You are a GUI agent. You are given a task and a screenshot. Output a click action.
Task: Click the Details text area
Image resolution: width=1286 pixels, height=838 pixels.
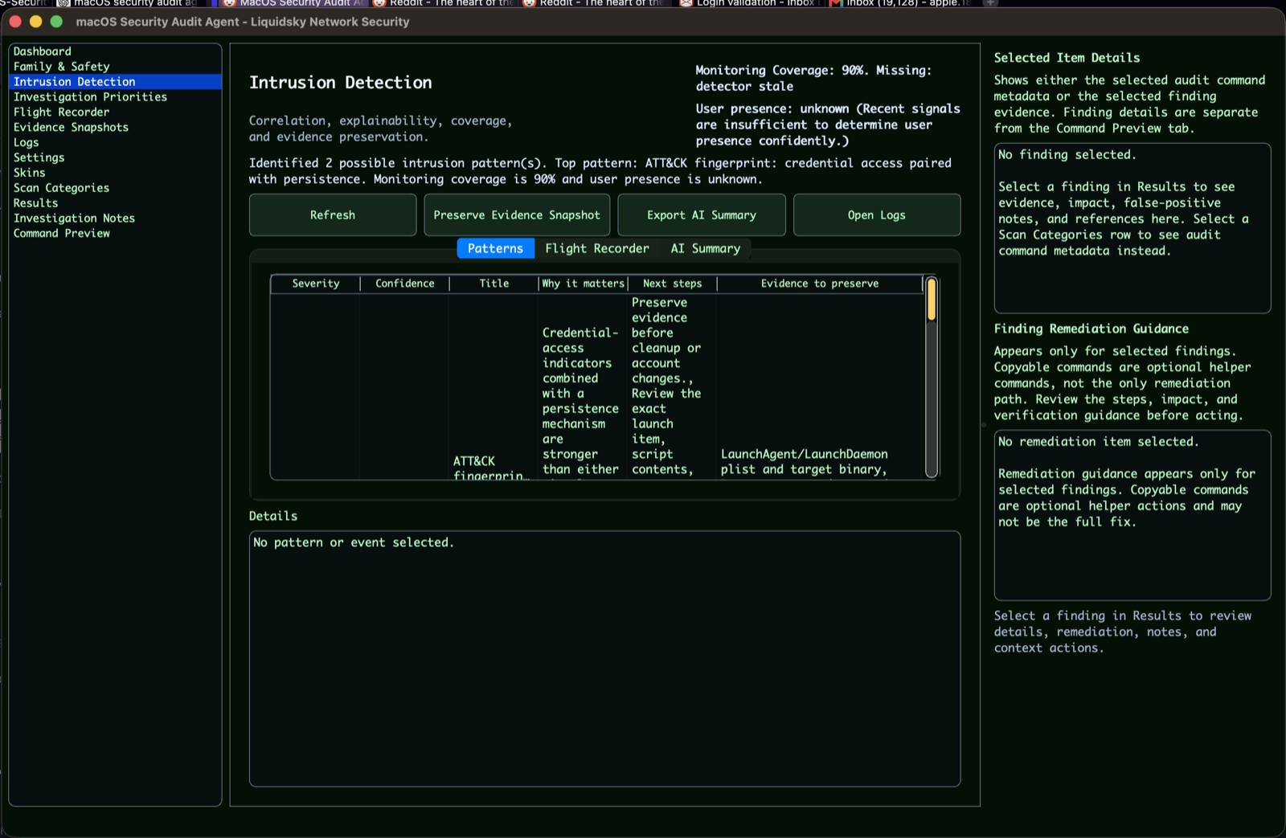point(604,658)
